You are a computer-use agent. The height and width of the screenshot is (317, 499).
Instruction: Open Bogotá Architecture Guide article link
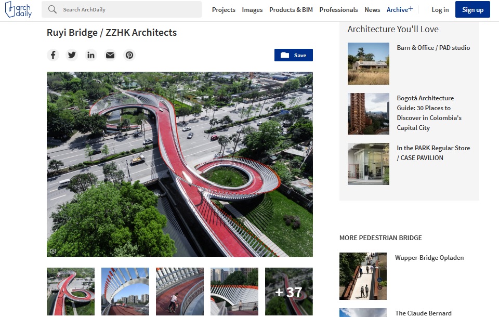point(429,113)
